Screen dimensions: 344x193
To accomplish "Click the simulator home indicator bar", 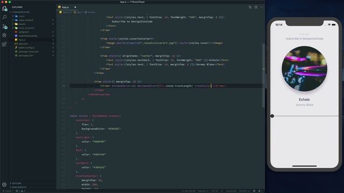I will click(305, 166).
